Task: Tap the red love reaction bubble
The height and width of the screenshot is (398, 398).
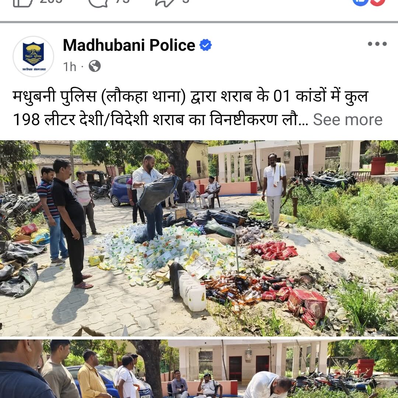Action: (x=378, y=2)
